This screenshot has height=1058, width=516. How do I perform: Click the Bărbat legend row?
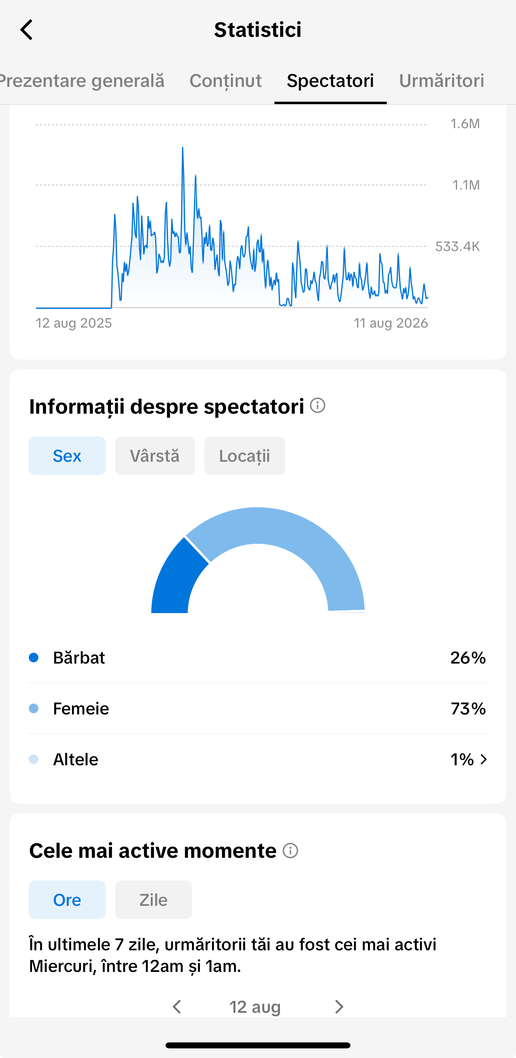[x=258, y=658]
